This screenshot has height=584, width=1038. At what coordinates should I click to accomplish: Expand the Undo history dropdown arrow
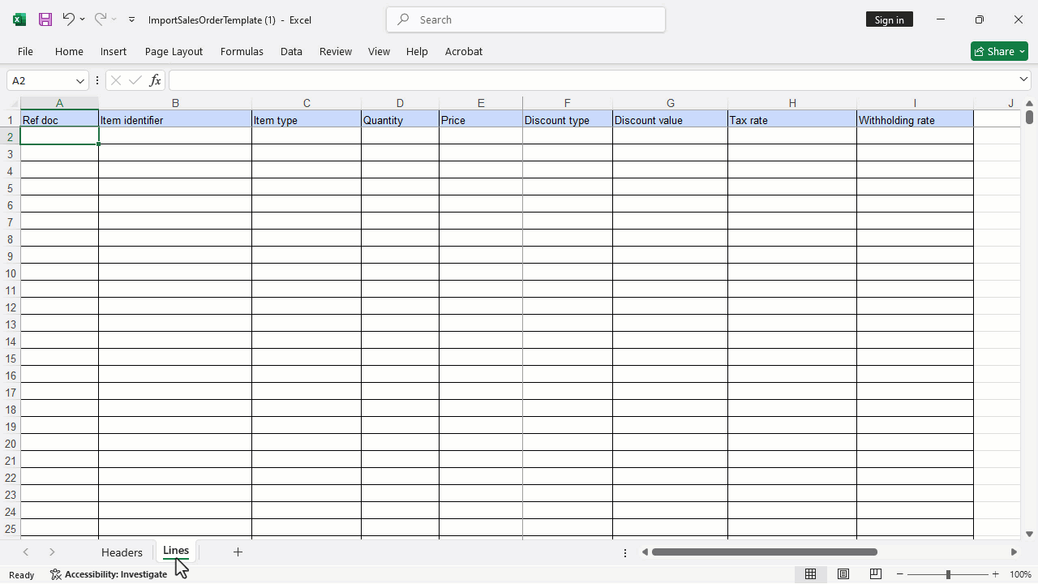pos(82,19)
